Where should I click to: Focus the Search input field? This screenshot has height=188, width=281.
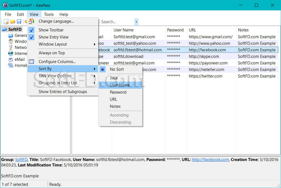coord(117,22)
